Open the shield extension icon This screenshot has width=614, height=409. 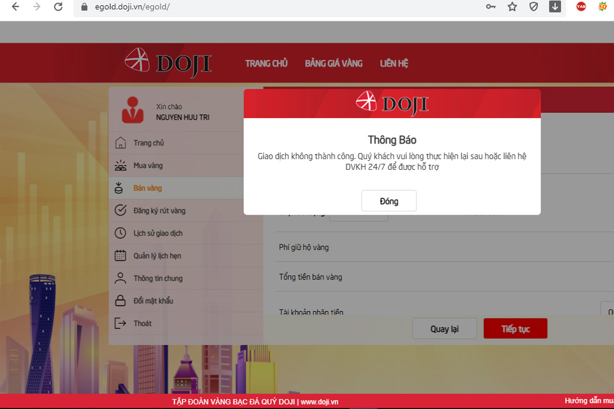[x=534, y=7]
